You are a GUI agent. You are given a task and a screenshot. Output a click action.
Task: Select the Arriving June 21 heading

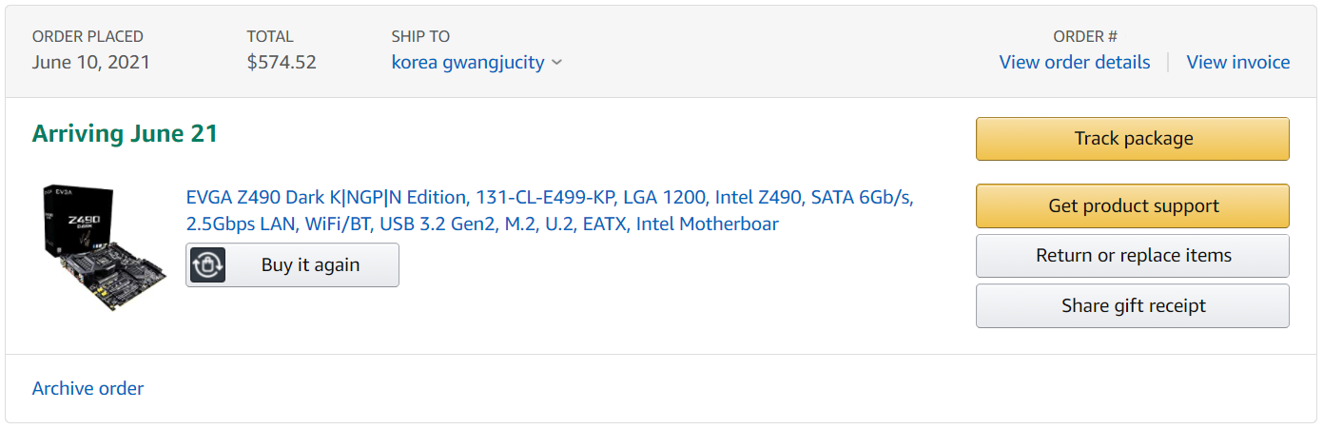point(125,134)
